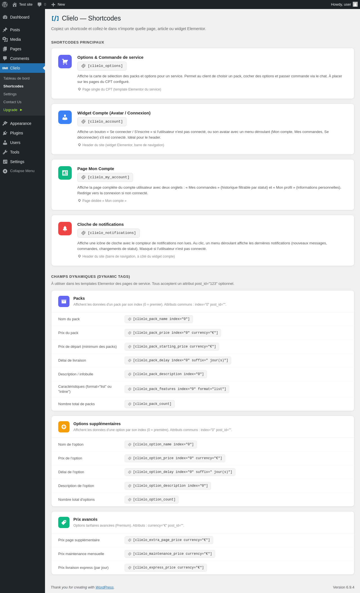The image size is (360, 593).
Task: Click the green price tag icon for Prix avancés
Action: pyautogui.click(x=64, y=522)
